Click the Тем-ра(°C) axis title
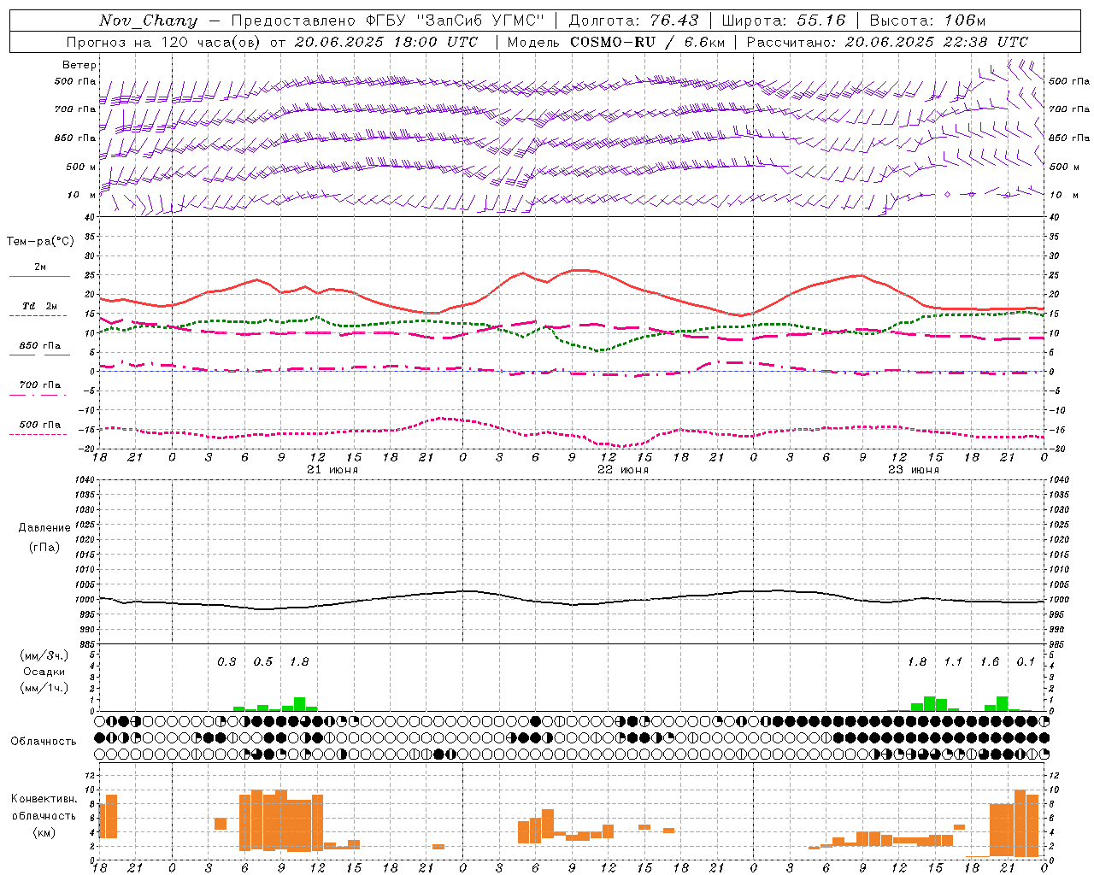 click(x=40, y=242)
